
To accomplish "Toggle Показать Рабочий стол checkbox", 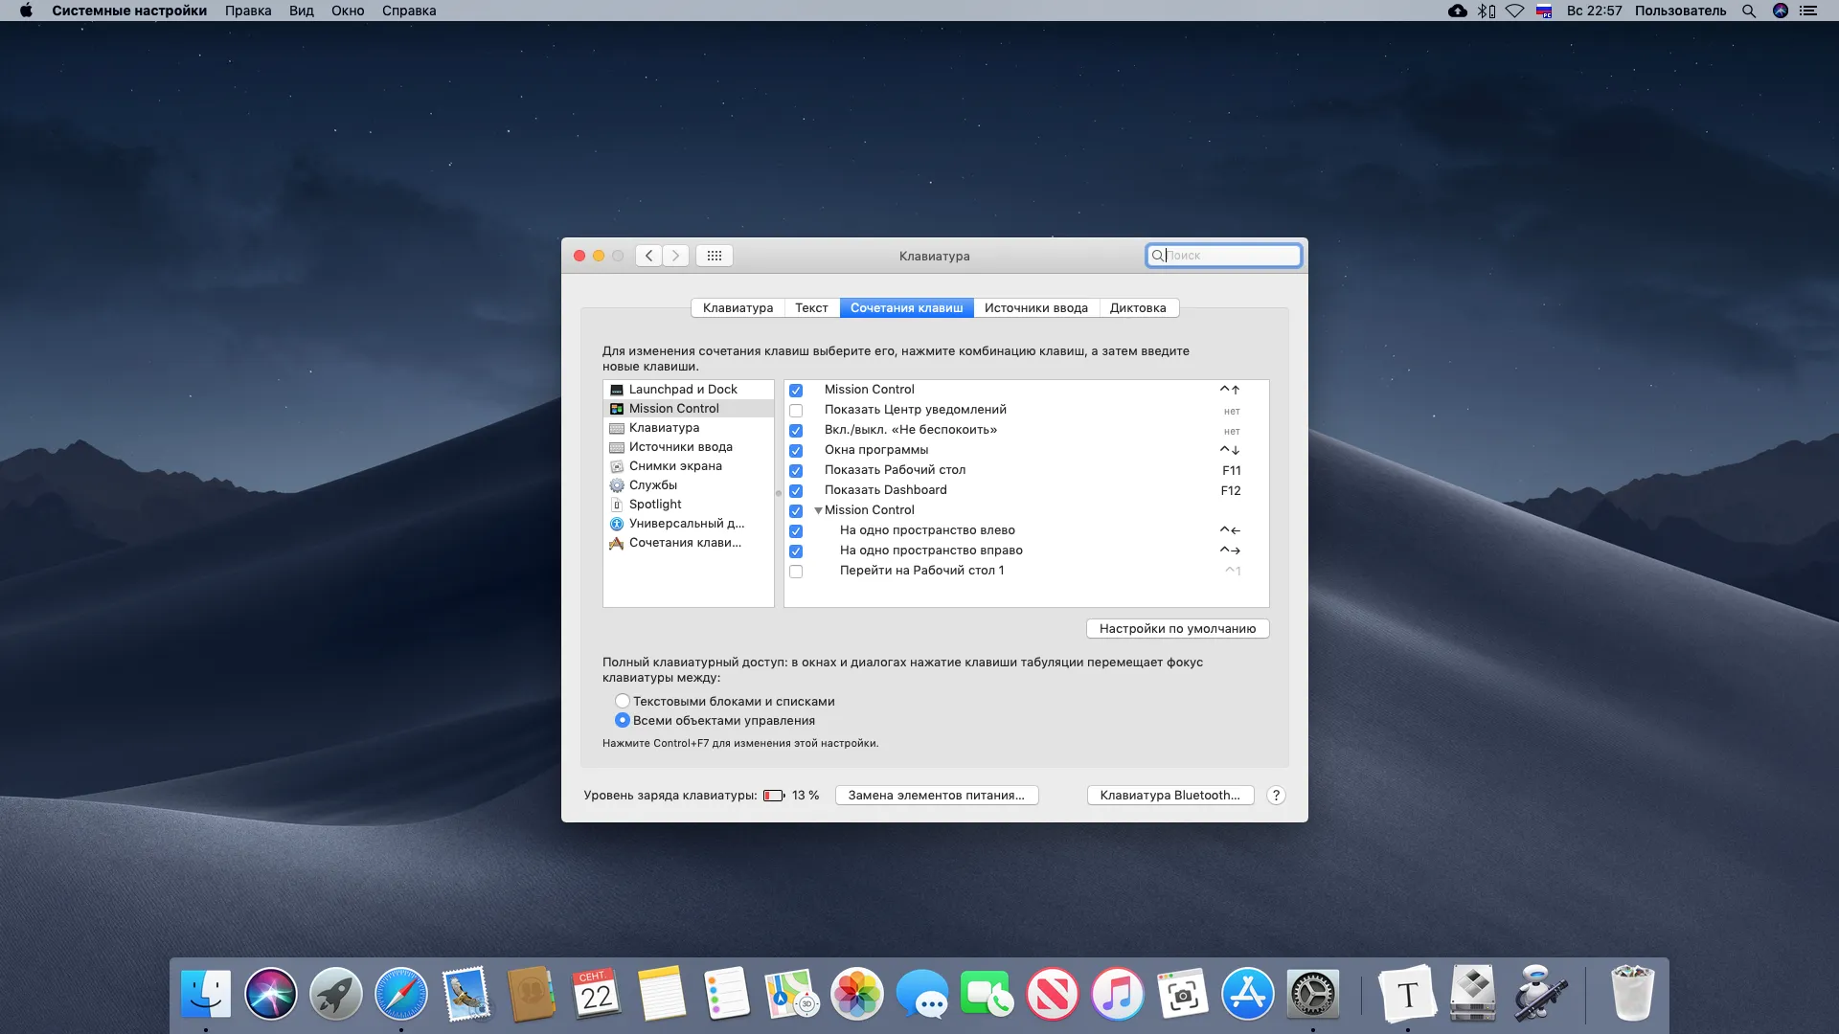I will [796, 470].
